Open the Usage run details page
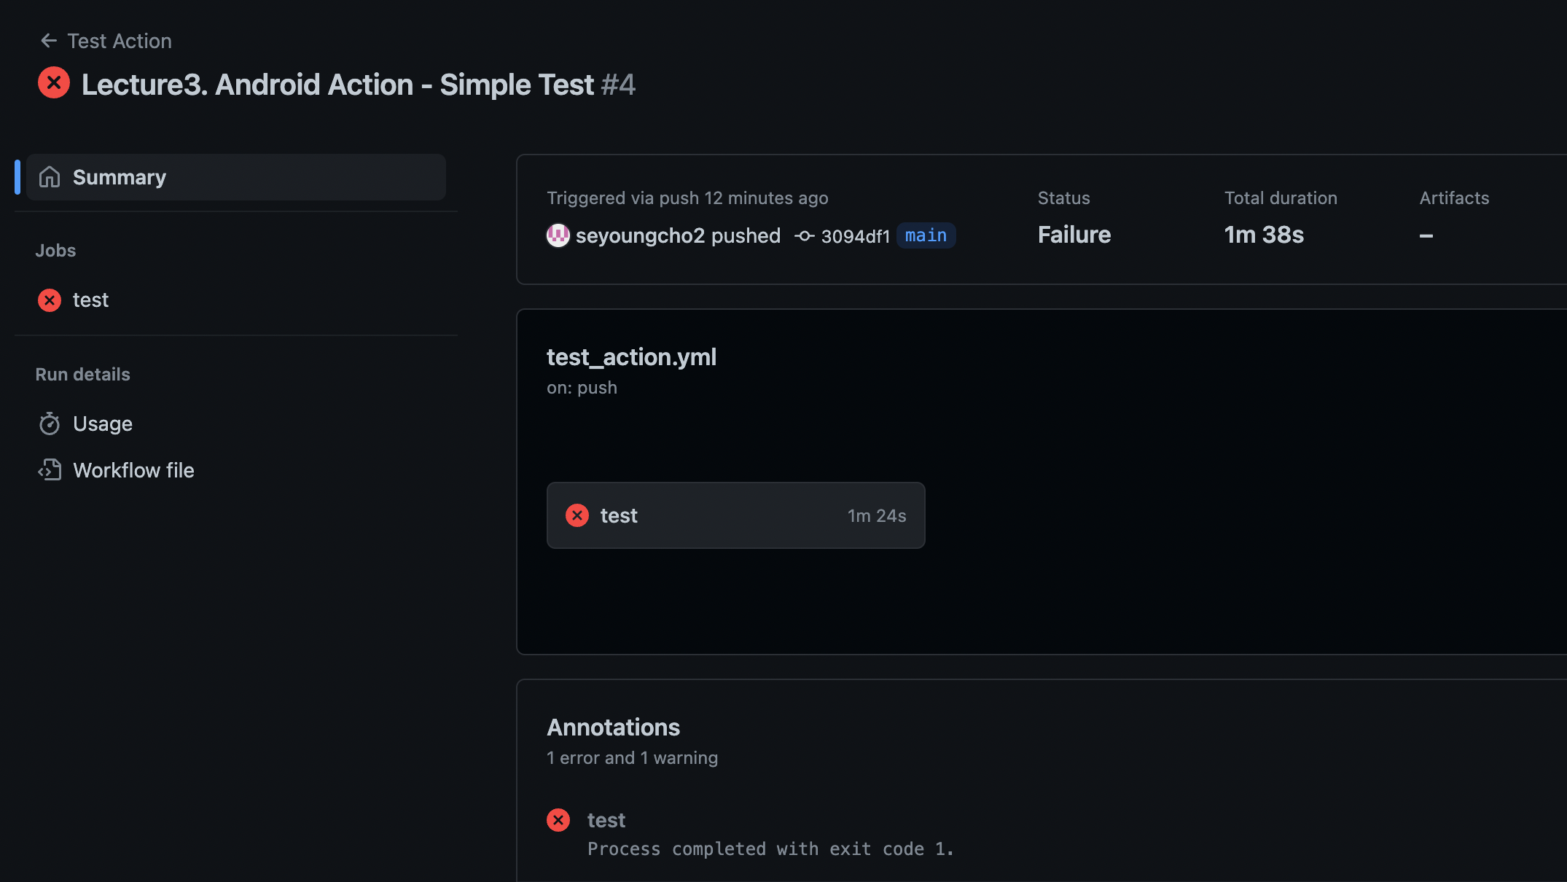The width and height of the screenshot is (1567, 882). 103,424
